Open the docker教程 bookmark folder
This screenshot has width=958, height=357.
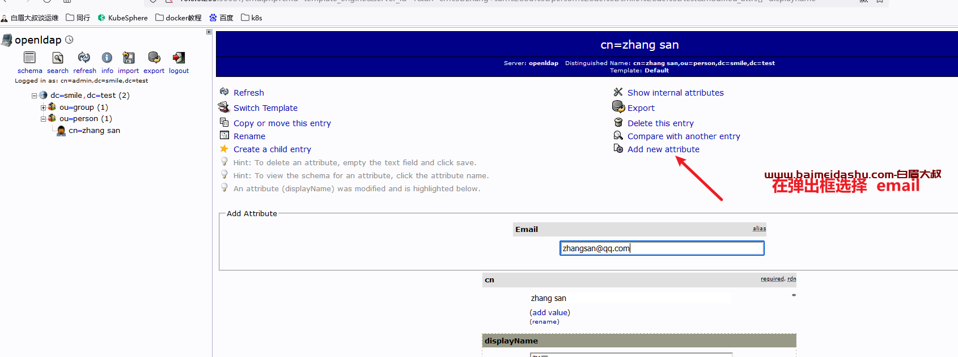point(179,18)
